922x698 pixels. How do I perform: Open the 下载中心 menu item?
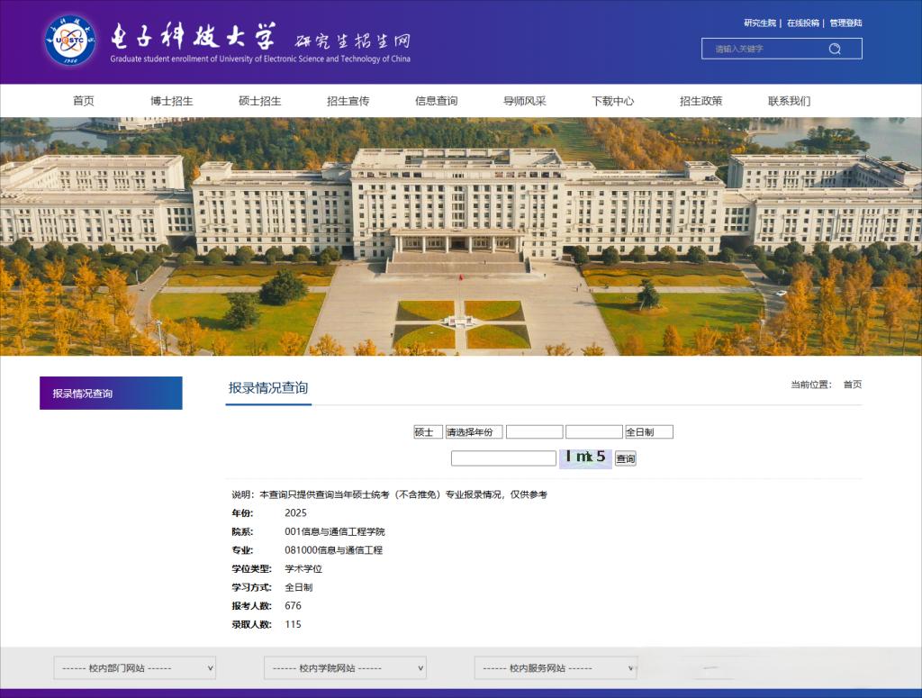612,101
